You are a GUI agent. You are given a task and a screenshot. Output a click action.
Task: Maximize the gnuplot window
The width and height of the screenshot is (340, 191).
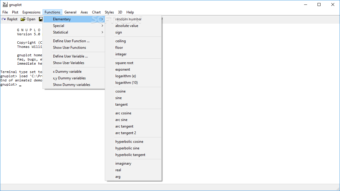319,4
